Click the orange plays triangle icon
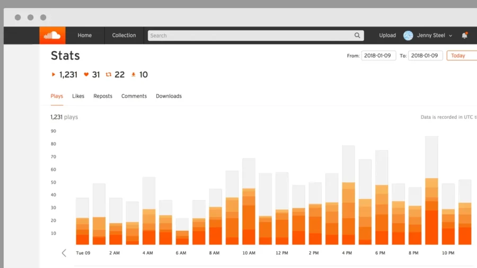This screenshot has width=477, height=268. tap(54, 75)
